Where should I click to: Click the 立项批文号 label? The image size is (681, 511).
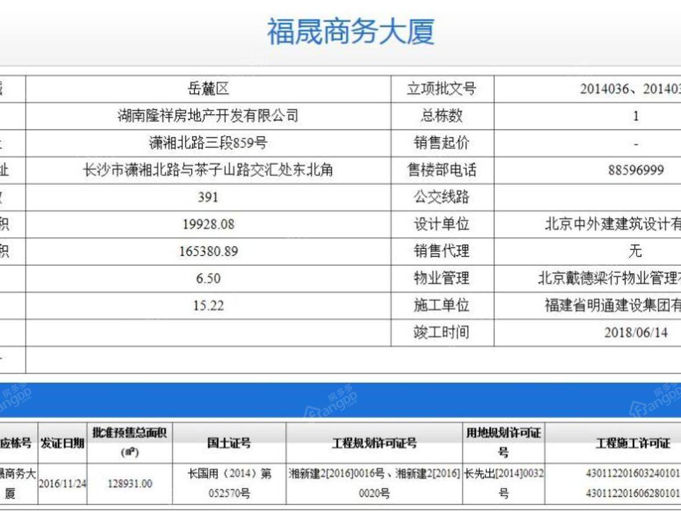(442, 89)
